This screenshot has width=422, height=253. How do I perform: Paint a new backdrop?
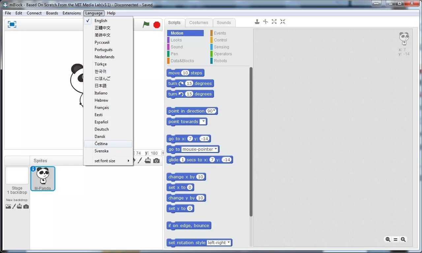pyautogui.click(x=14, y=207)
